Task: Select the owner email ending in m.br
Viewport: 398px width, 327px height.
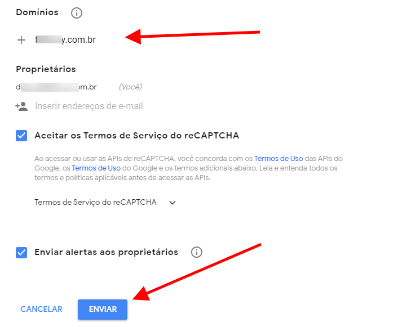Action: [56, 87]
